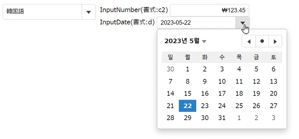Toggle the InputDate calendar dropdown arrow
This screenshot has height=139, width=299.
tap(243, 22)
